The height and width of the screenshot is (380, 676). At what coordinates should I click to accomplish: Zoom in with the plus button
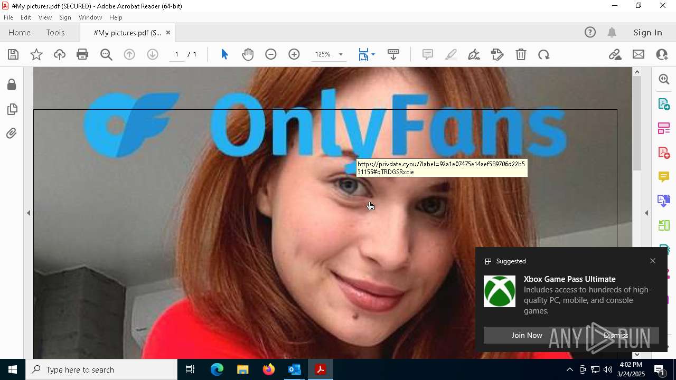point(294,54)
